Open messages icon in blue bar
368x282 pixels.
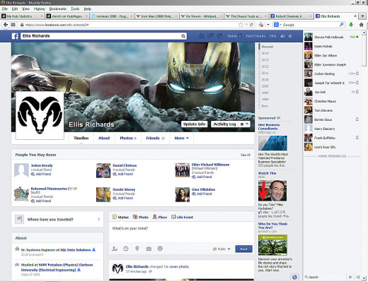click(210, 36)
